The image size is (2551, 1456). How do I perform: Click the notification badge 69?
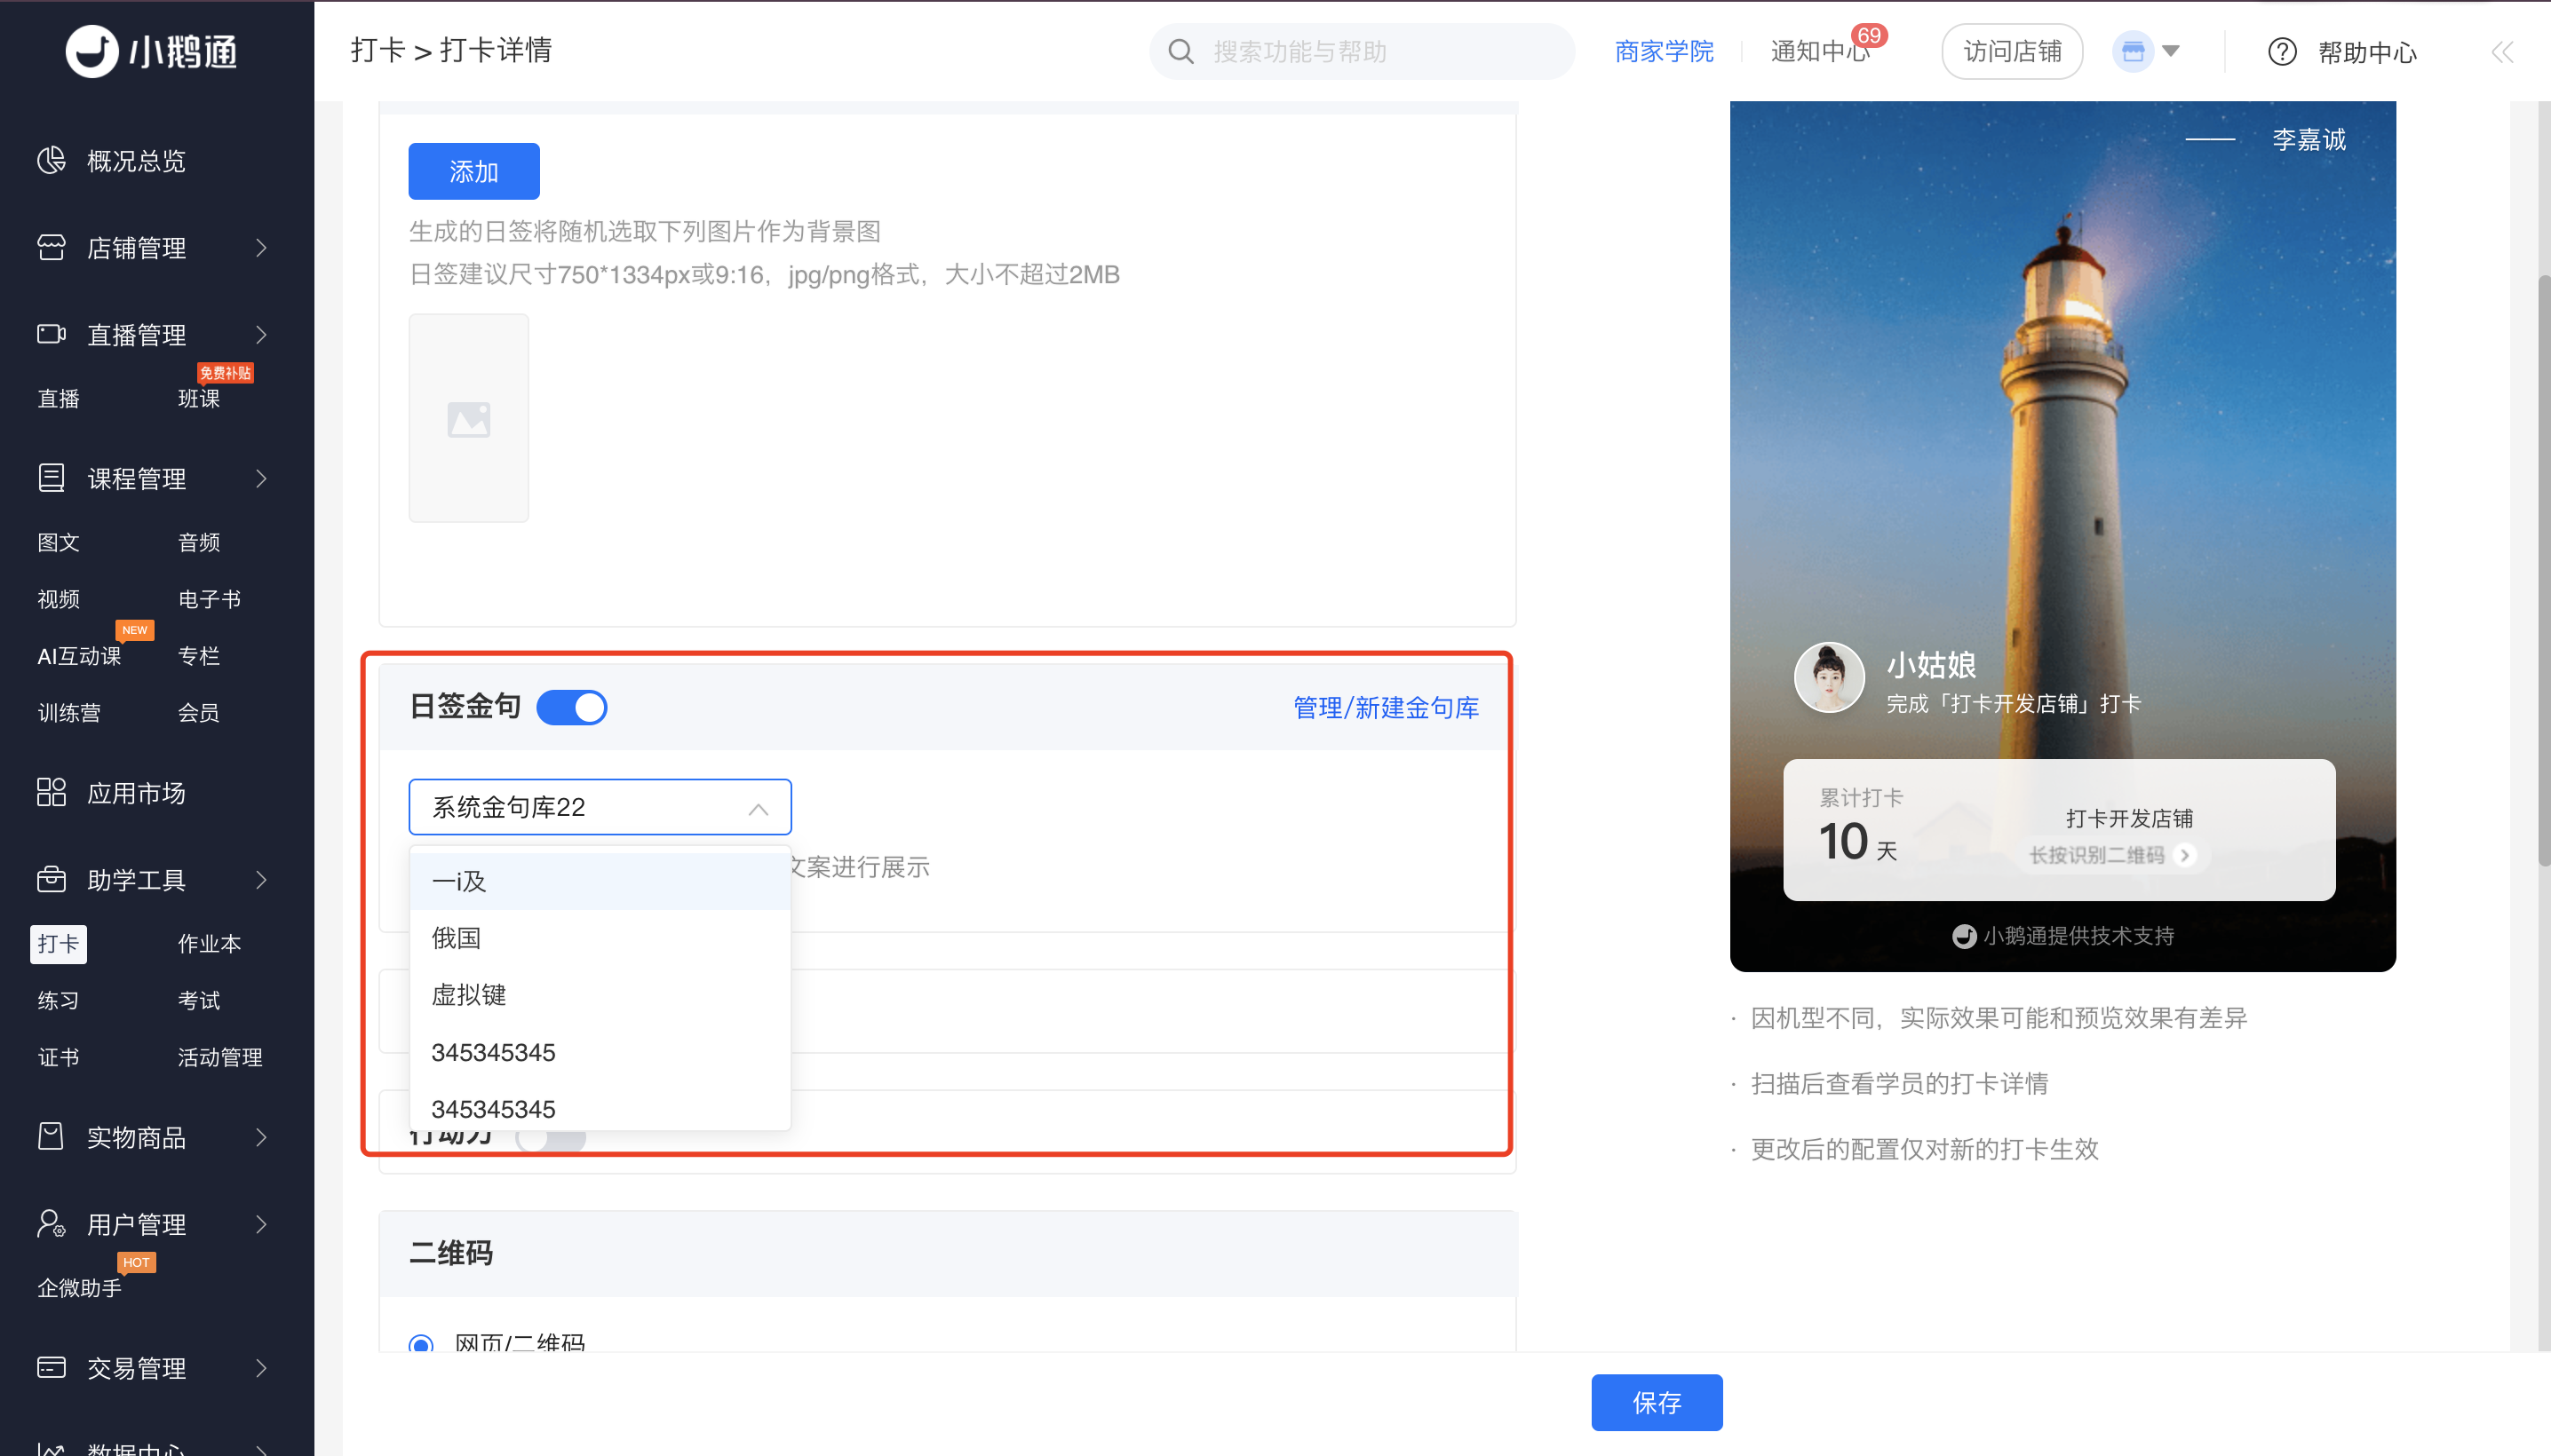click(x=1869, y=35)
